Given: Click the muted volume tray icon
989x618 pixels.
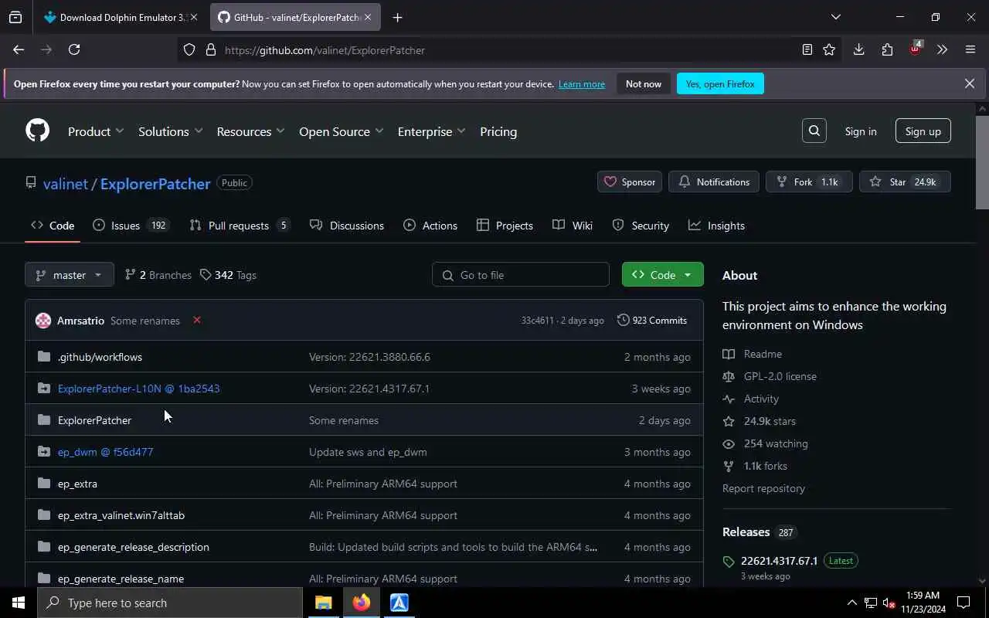Looking at the screenshot, I should point(889,603).
